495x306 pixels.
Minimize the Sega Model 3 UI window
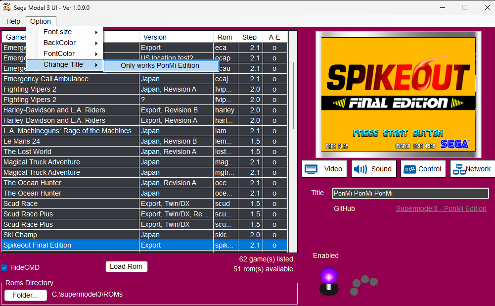coord(443,7)
